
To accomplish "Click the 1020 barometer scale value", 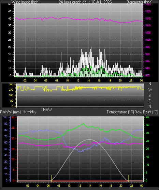I will 148,11.
